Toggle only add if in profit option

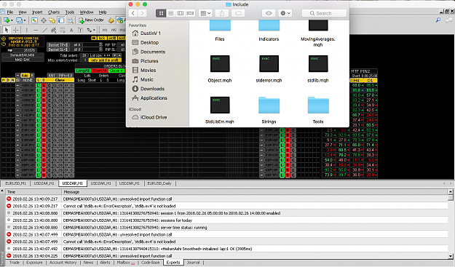pyautogui.click(x=104, y=60)
